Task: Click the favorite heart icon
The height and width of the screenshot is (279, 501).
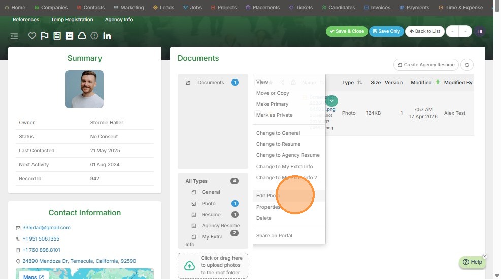Action: [32, 36]
